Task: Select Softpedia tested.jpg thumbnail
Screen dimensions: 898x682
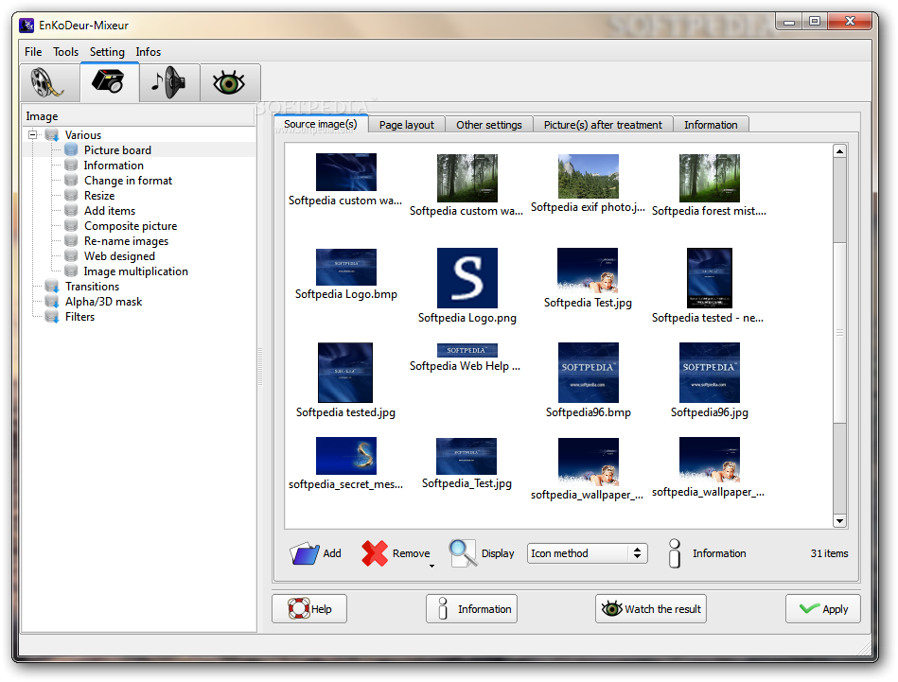Action: [x=345, y=373]
